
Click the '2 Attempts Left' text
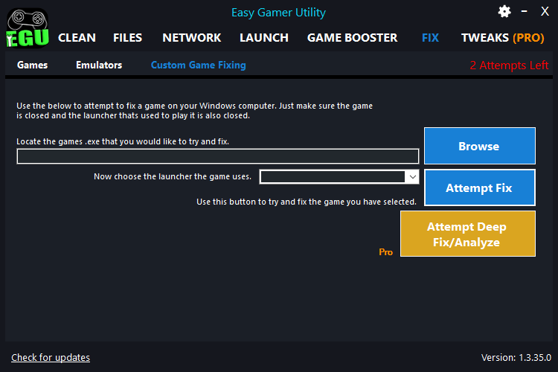click(x=509, y=65)
